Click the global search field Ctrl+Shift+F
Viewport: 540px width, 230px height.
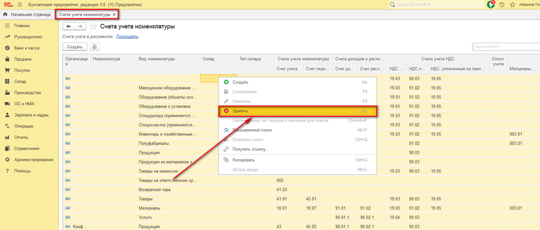[436, 5]
